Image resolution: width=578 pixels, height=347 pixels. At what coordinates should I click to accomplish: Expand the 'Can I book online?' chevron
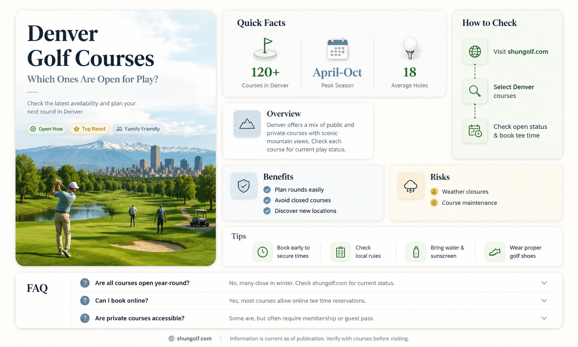544,301
